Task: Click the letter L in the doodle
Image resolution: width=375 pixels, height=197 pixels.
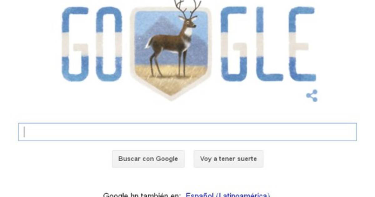Action: (268, 44)
